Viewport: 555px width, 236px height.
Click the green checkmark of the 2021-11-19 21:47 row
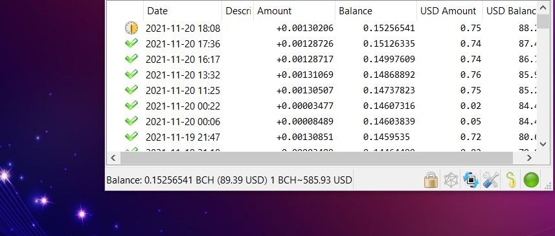point(131,136)
